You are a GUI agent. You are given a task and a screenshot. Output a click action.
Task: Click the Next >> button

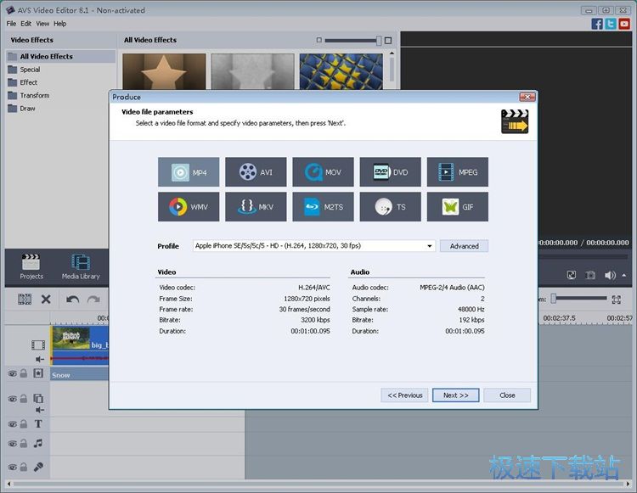pyautogui.click(x=456, y=395)
